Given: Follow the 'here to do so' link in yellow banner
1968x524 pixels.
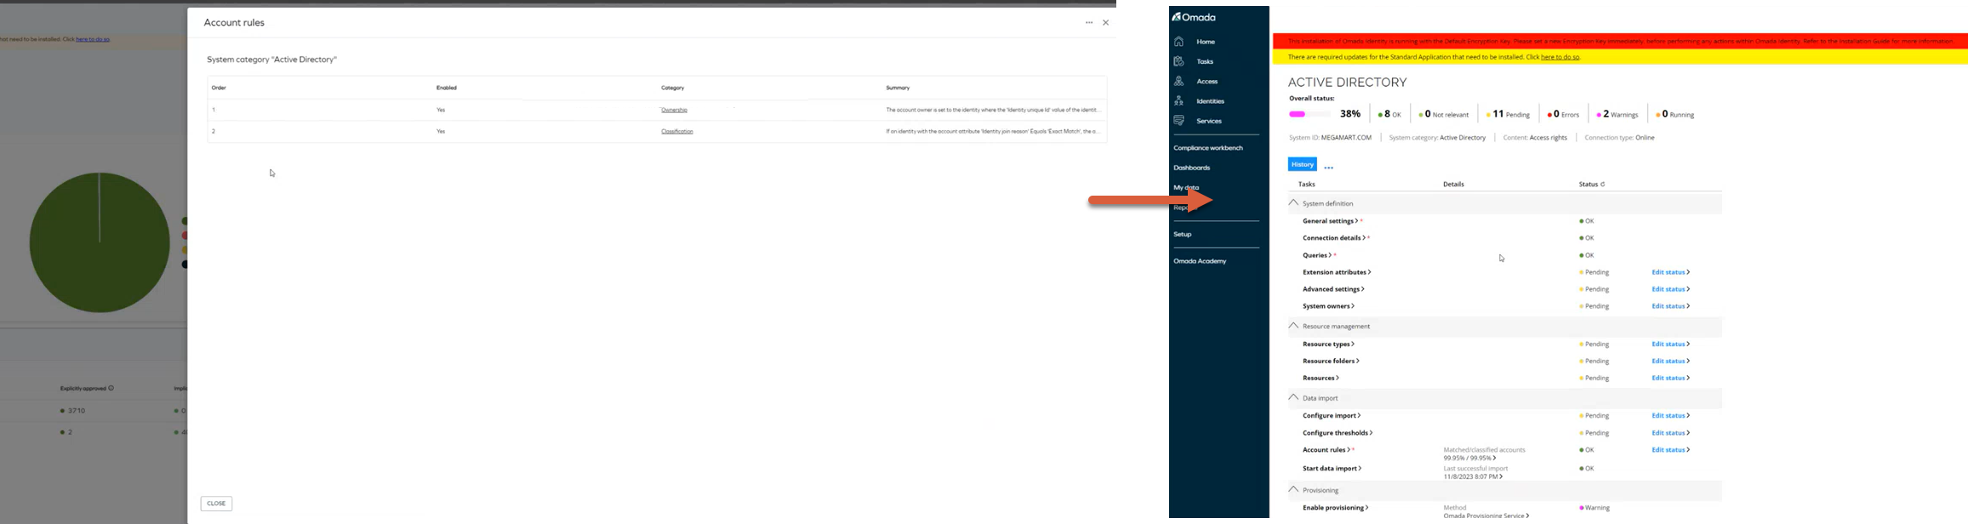Looking at the screenshot, I should 1560,57.
